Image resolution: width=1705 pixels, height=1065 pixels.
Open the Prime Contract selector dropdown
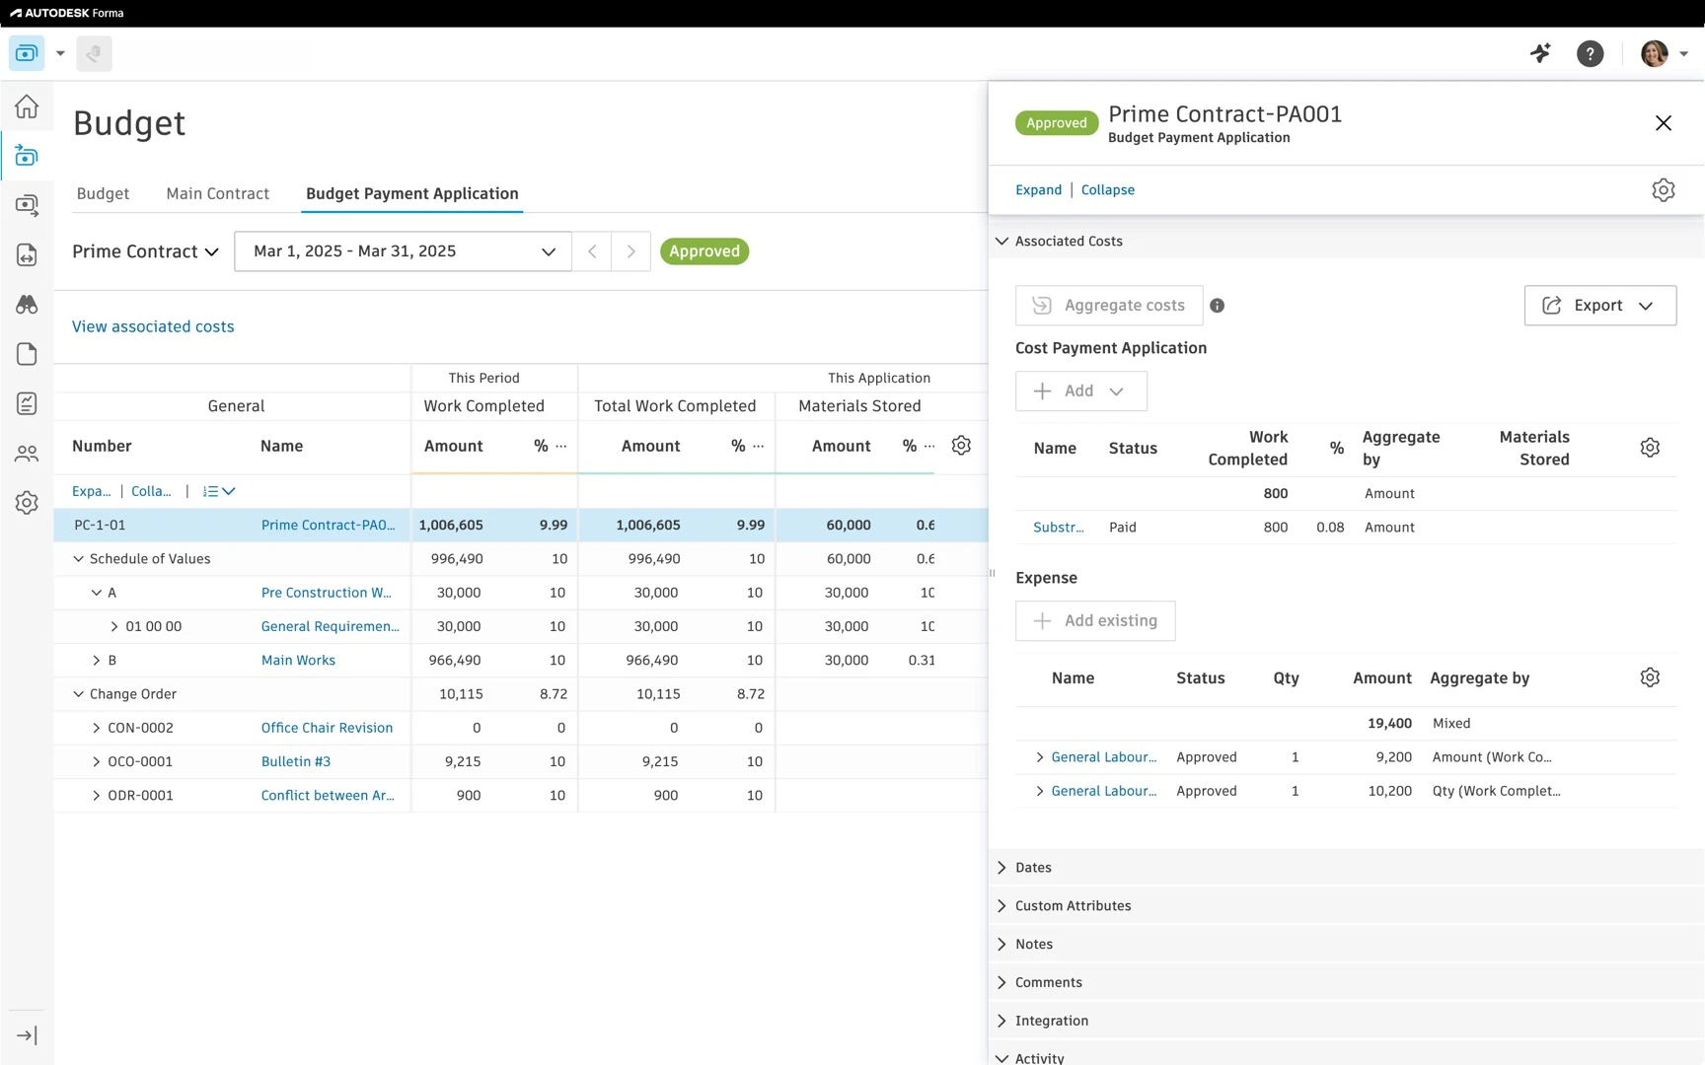[x=145, y=251]
